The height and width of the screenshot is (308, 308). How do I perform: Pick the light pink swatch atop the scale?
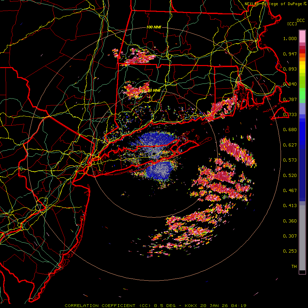[x=302, y=37]
